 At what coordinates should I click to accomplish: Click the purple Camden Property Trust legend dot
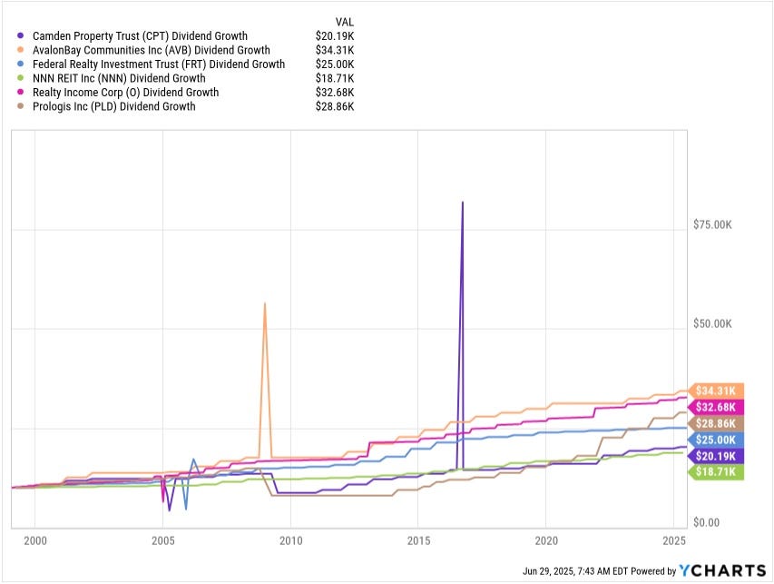point(20,36)
